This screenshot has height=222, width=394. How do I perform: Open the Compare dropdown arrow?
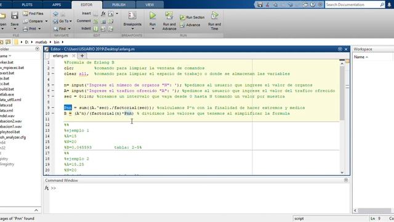pyautogui.click(x=46, y=22)
